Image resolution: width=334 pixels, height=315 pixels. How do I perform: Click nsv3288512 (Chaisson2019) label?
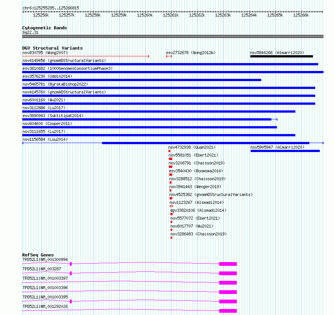197,179
